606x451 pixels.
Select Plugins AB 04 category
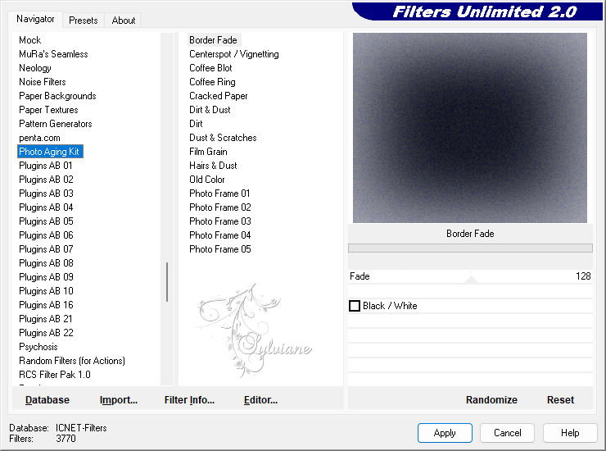(x=46, y=207)
